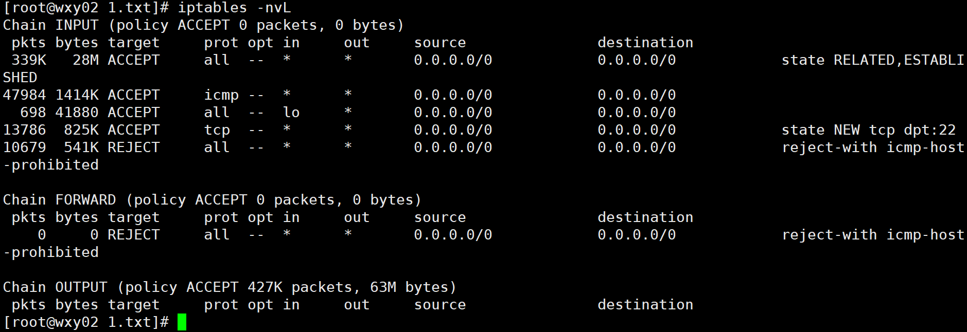Click the 'state NEW tcp dpt:22' text
This screenshot has height=332, width=967.
click(868, 130)
